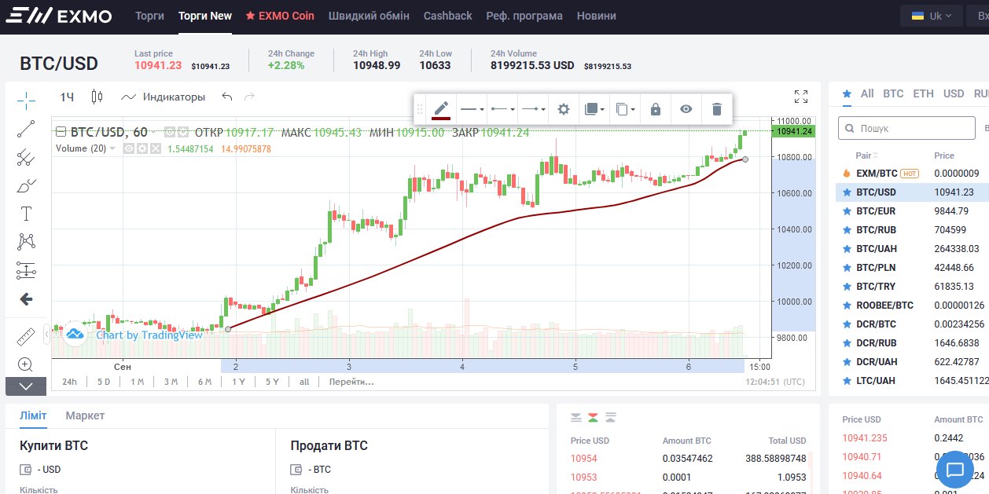Toggle favorite star for BTC/RUB pair

click(847, 230)
